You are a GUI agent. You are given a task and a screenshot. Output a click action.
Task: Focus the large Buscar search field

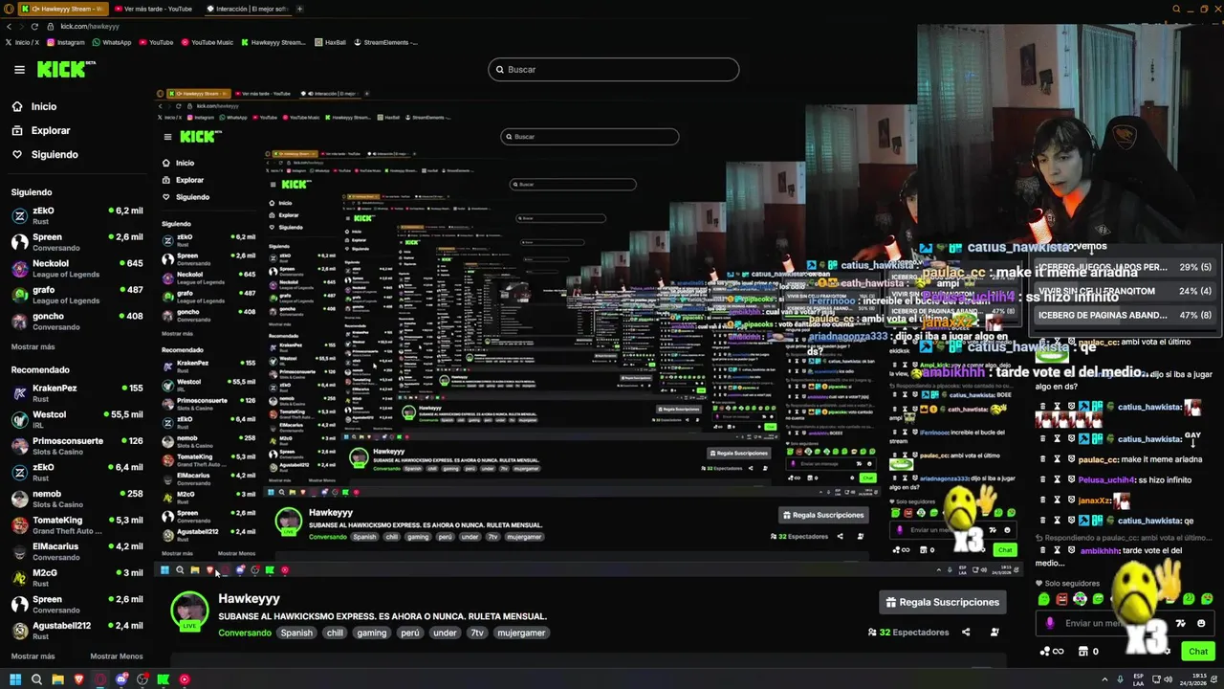click(614, 69)
